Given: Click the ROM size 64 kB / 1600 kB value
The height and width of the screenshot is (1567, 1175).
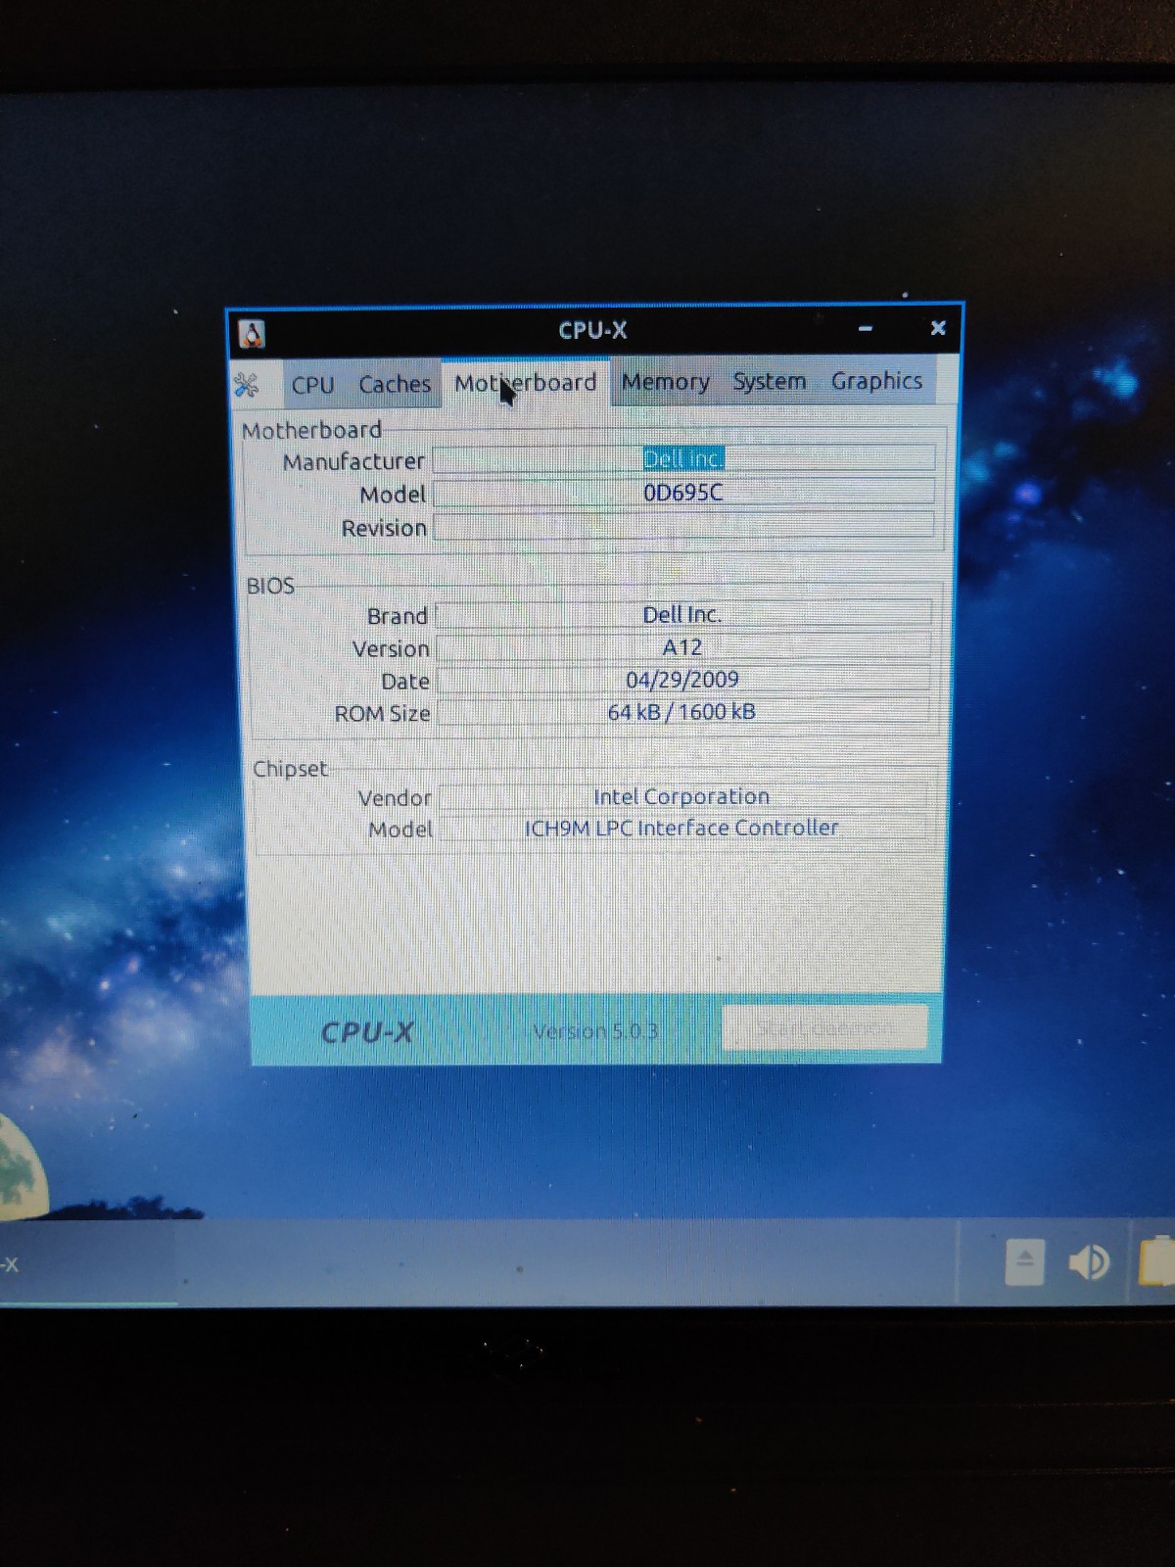Looking at the screenshot, I should [x=682, y=712].
